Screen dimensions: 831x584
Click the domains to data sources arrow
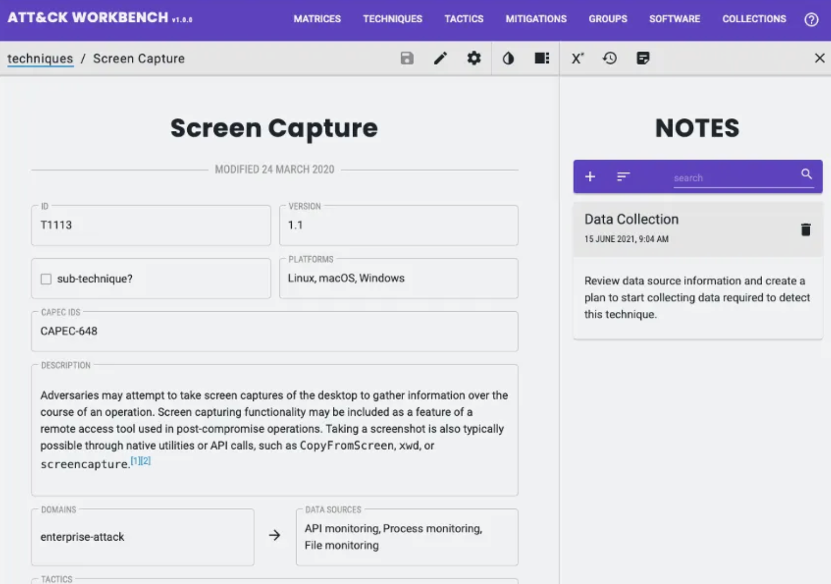275,535
